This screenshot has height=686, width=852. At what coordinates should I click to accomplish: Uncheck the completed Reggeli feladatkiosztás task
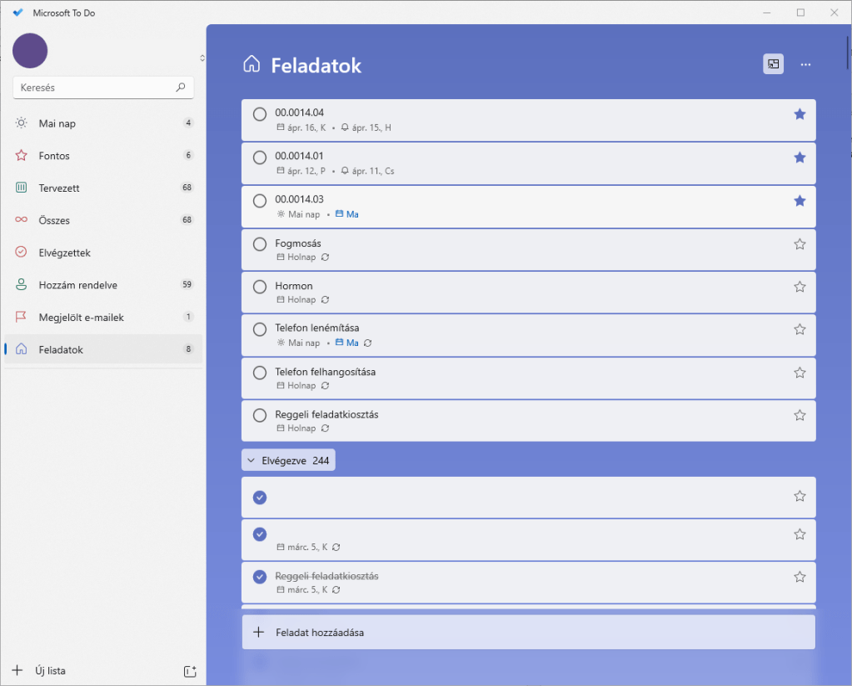point(260,577)
